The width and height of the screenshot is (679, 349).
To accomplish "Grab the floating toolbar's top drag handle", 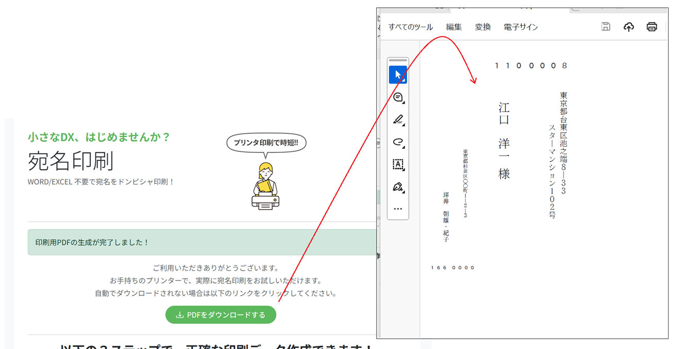I will coord(398,61).
